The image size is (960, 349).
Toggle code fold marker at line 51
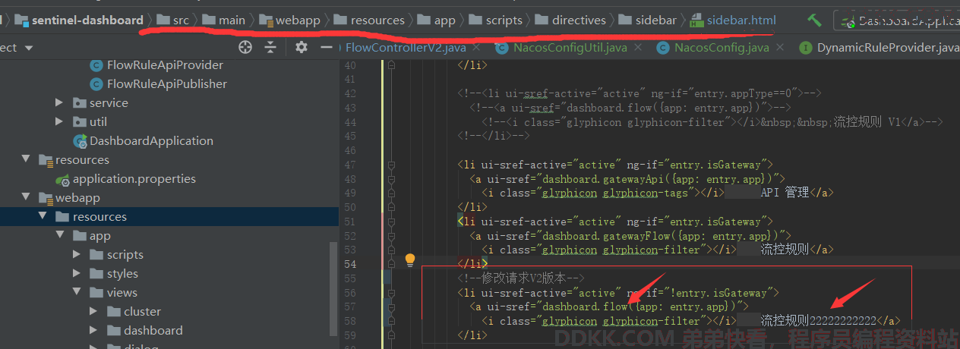pyautogui.click(x=391, y=222)
